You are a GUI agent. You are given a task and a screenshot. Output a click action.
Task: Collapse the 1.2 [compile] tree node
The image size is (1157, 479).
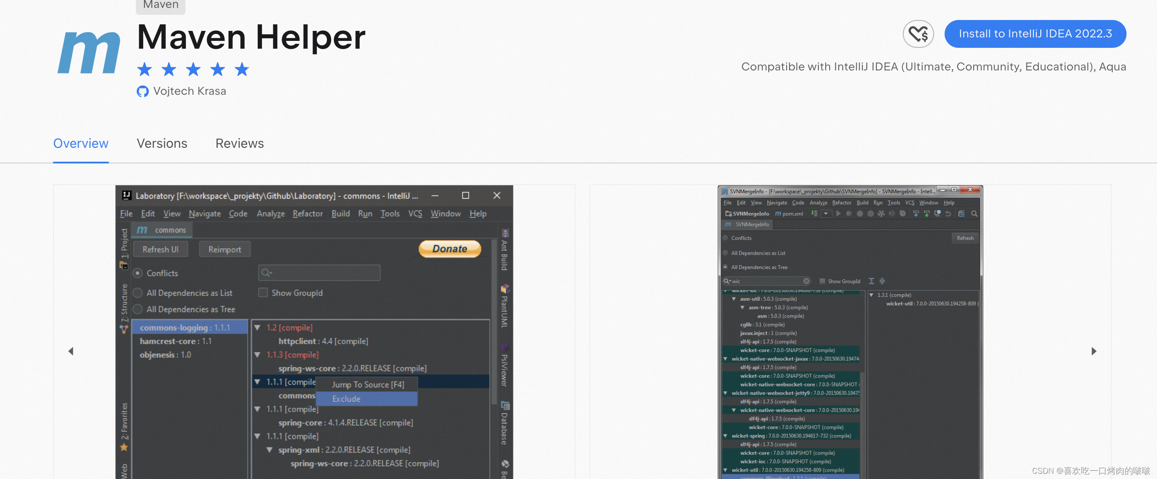click(258, 328)
